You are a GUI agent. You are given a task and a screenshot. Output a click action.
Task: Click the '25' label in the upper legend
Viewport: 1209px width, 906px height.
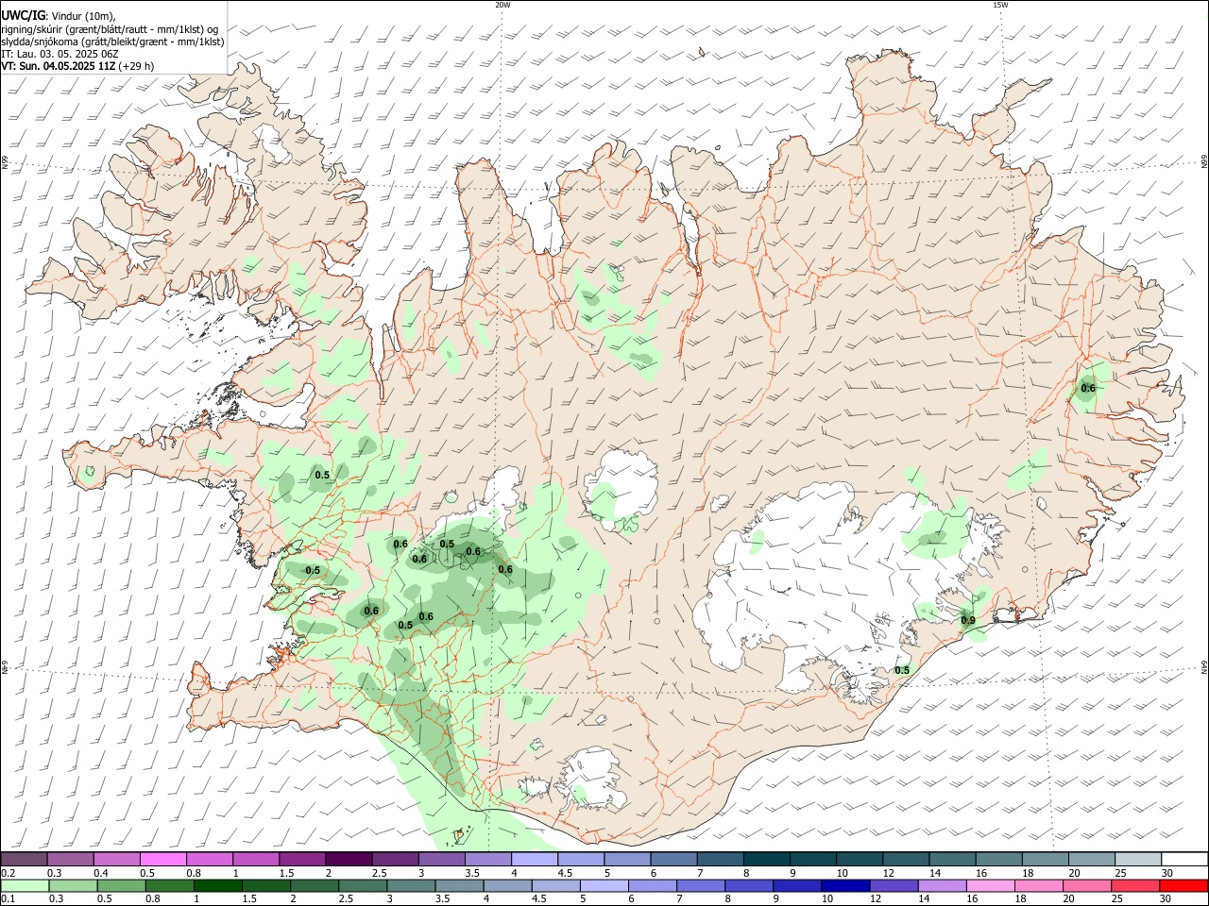tap(1120, 873)
